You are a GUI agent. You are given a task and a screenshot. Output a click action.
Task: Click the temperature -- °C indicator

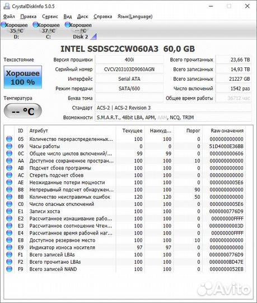point(23,111)
